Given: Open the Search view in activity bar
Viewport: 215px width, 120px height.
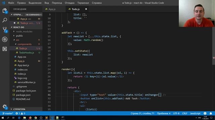Looking at the screenshot, I should point(4,20).
